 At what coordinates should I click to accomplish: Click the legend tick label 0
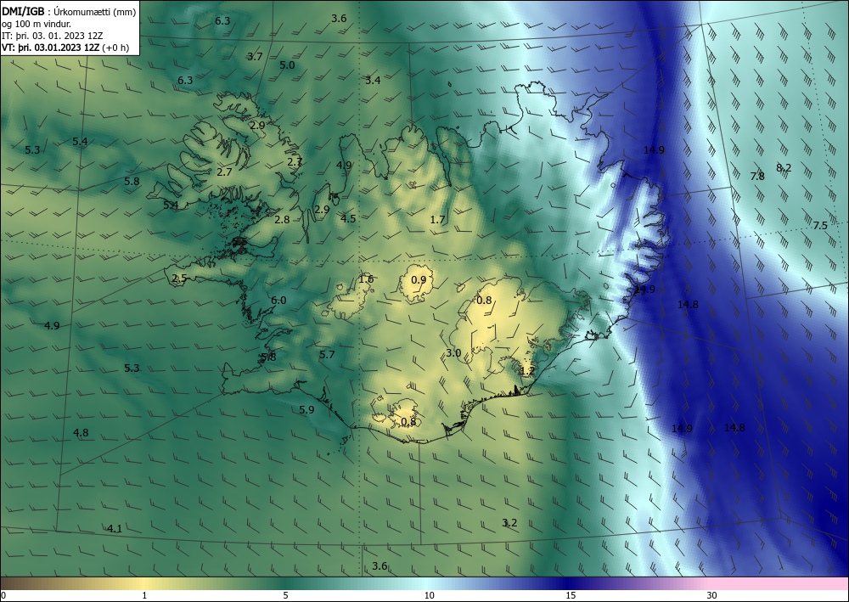[3, 596]
